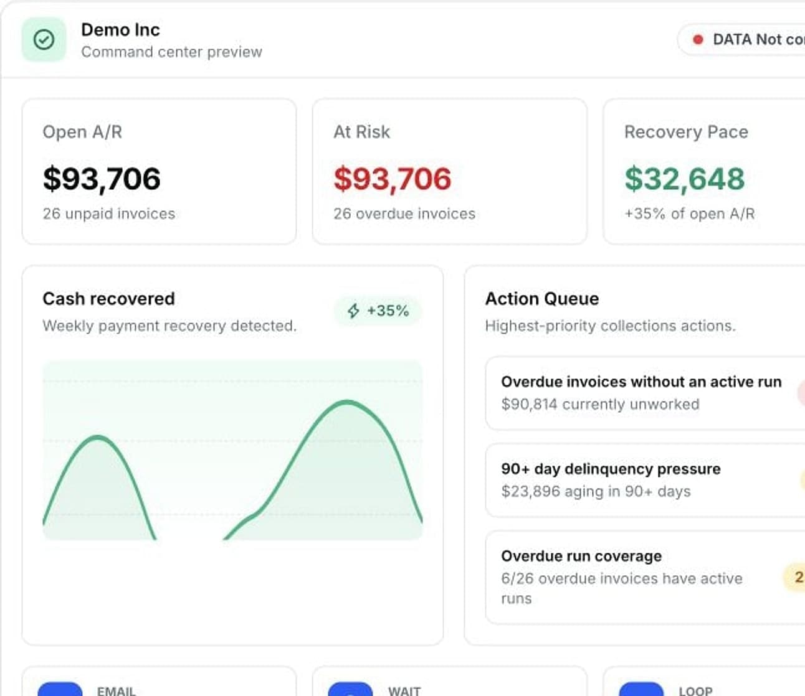Click the Command center preview subtitle
This screenshot has height=696, width=805.
pos(171,52)
